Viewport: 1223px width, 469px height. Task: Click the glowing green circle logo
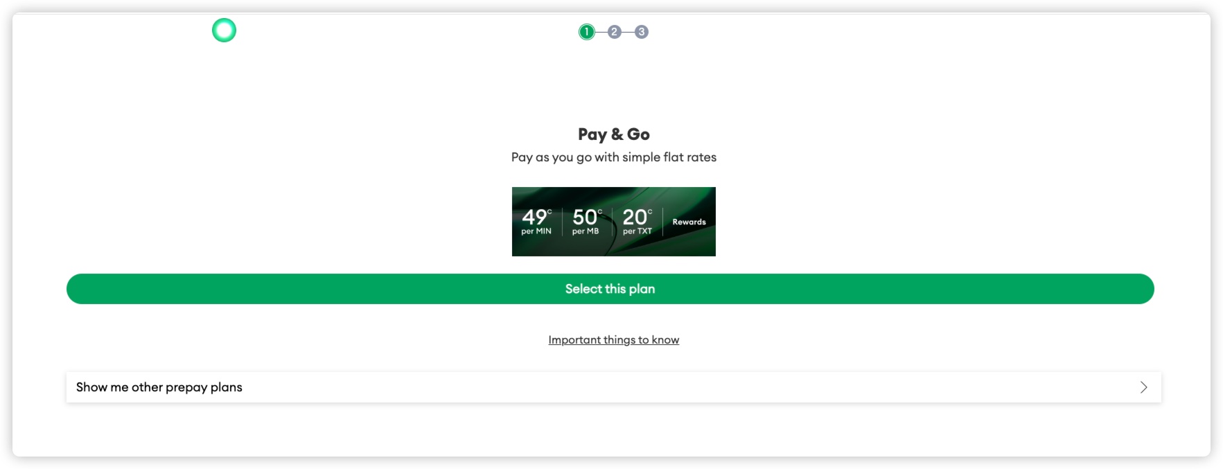click(x=224, y=30)
